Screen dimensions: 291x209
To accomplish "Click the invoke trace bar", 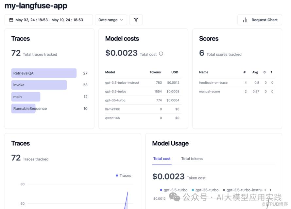I will point(39,85).
